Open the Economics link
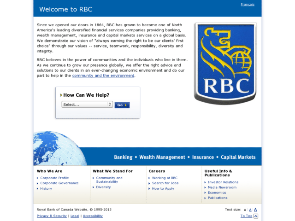The width and height of the screenshot is (295, 221). [217, 192]
